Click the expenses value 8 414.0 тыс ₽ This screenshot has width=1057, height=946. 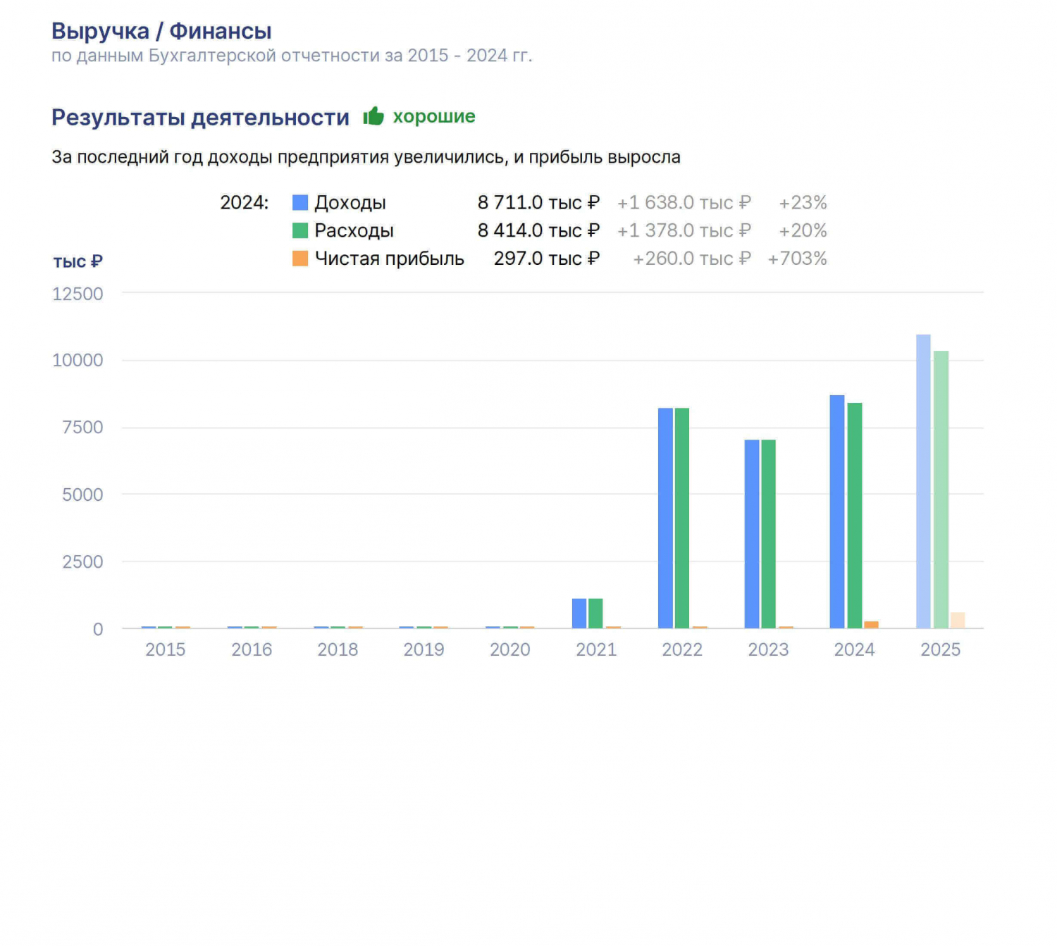(538, 230)
